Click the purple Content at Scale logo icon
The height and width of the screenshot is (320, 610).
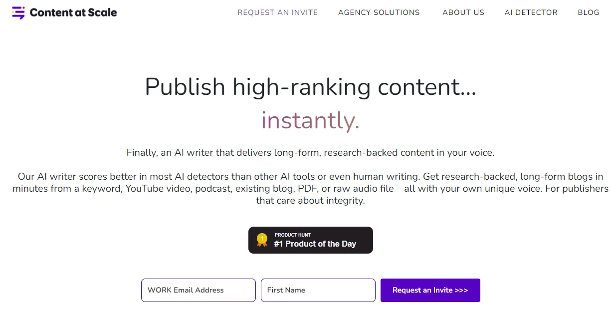click(x=18, y=11)
